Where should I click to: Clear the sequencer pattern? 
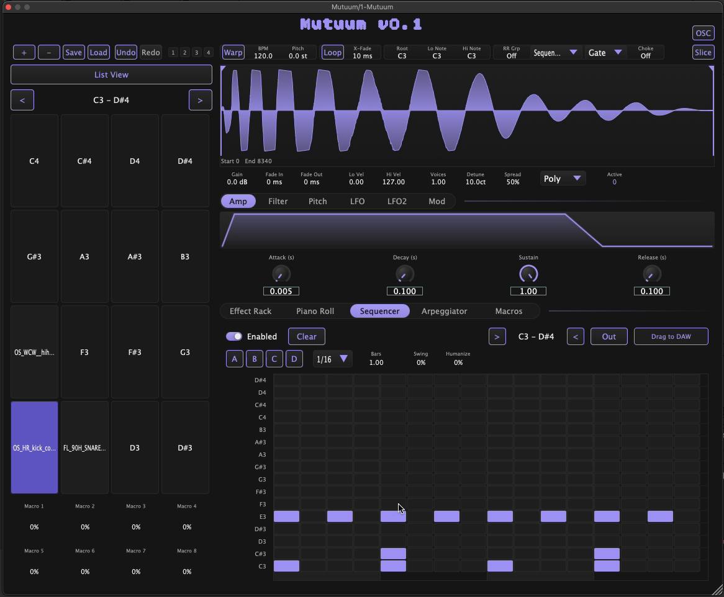307,336
